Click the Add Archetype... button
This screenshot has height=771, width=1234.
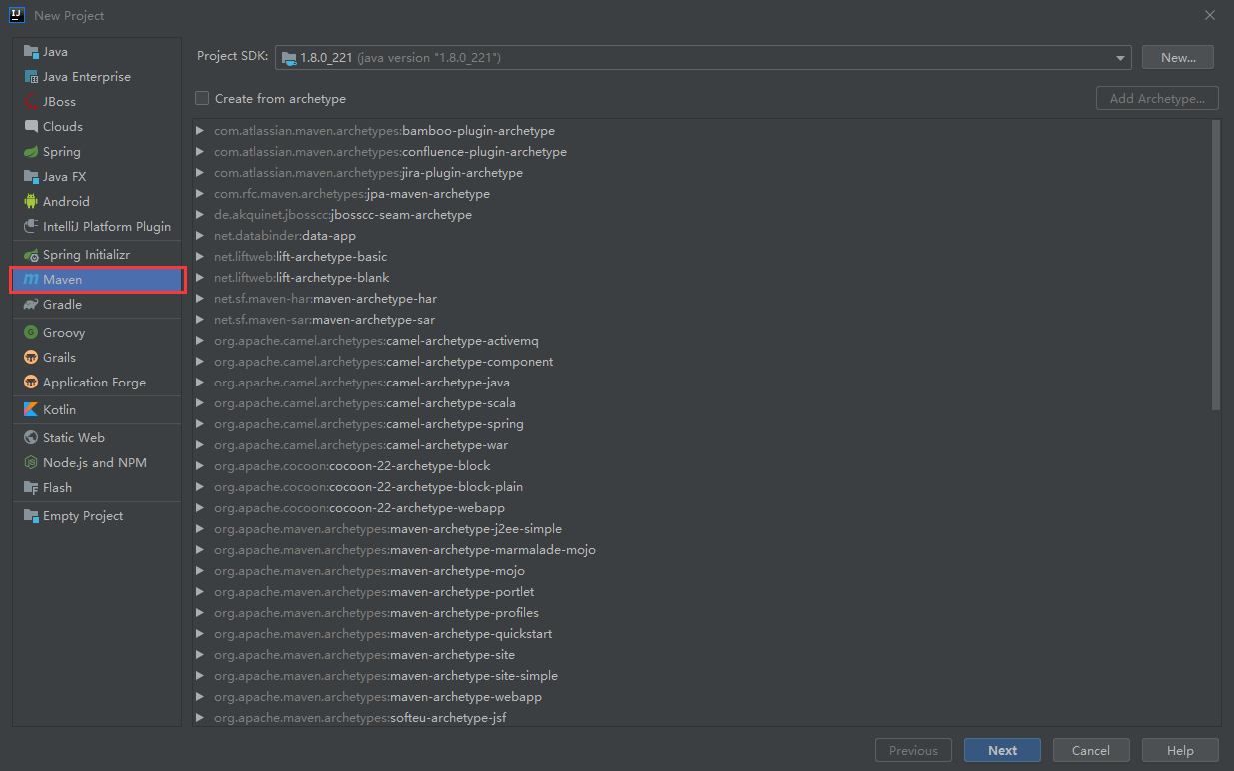[1157, 98]
